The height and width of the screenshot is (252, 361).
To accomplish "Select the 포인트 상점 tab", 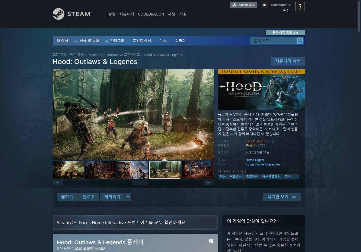I will pyautogui.click(x=142, y=41).
